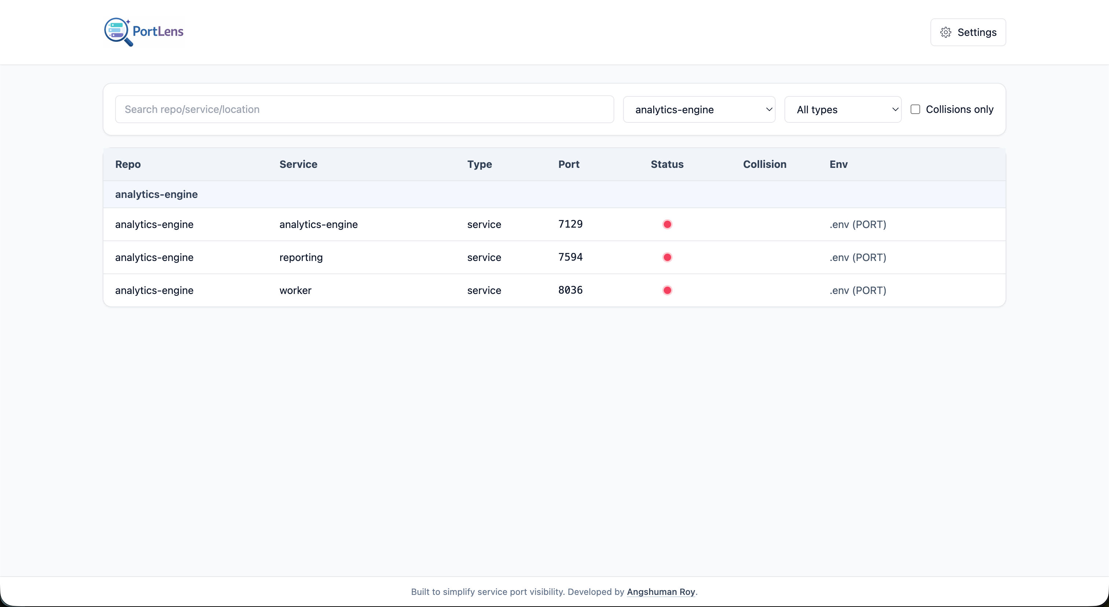Open the All types dropdown

842,109
